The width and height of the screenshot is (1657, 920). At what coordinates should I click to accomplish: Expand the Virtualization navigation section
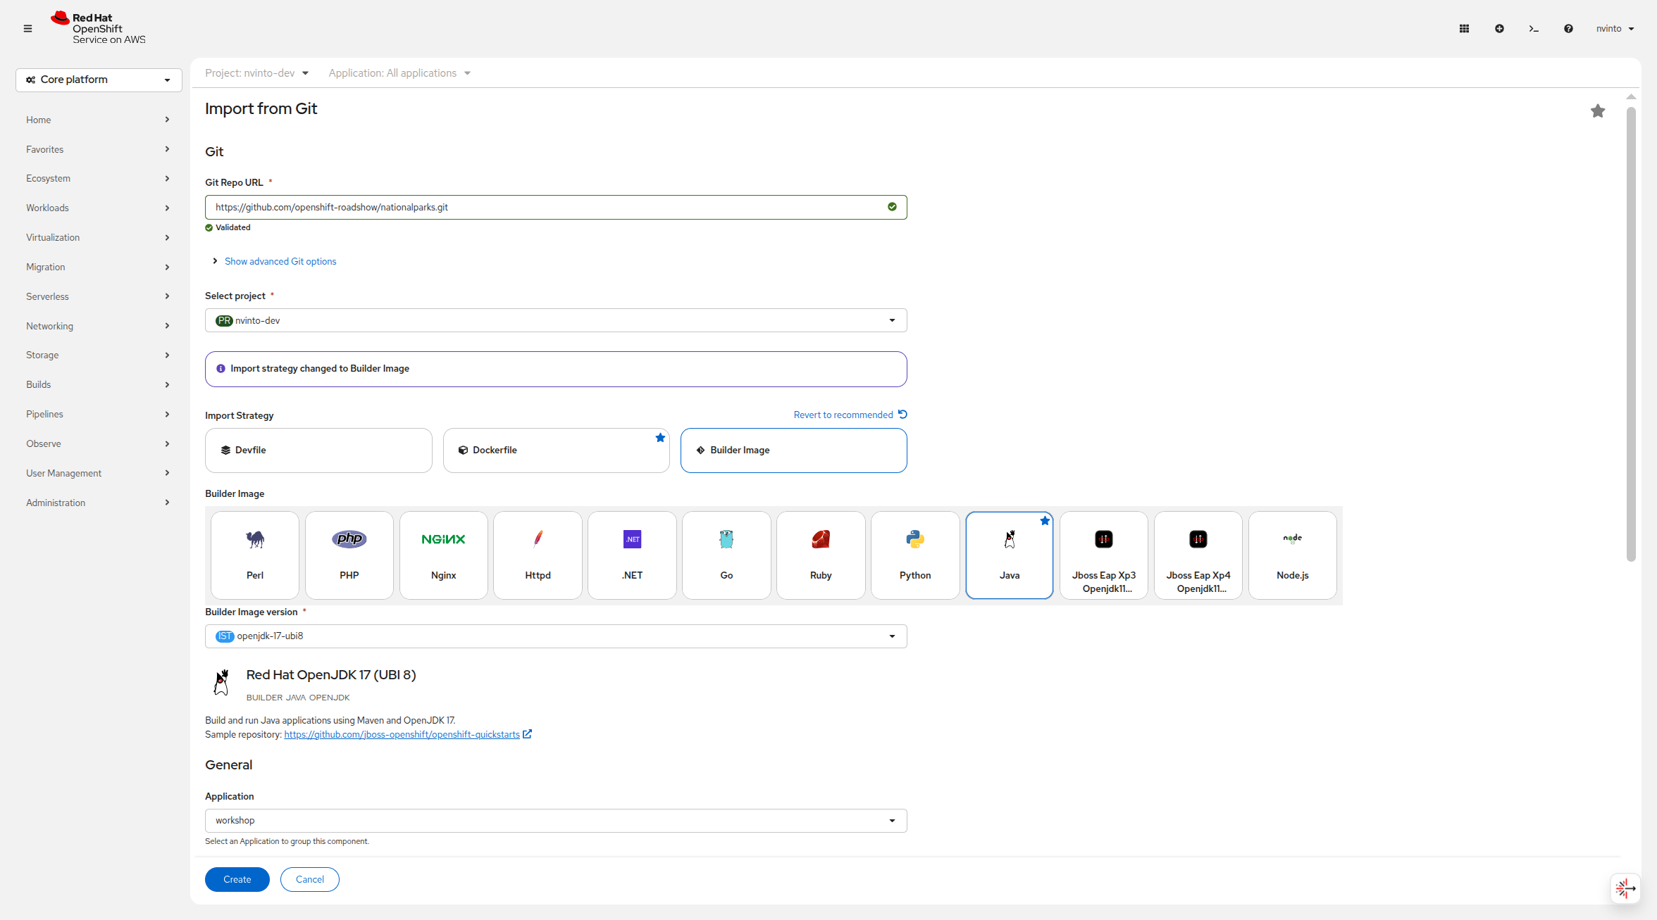tap(98, 237)
